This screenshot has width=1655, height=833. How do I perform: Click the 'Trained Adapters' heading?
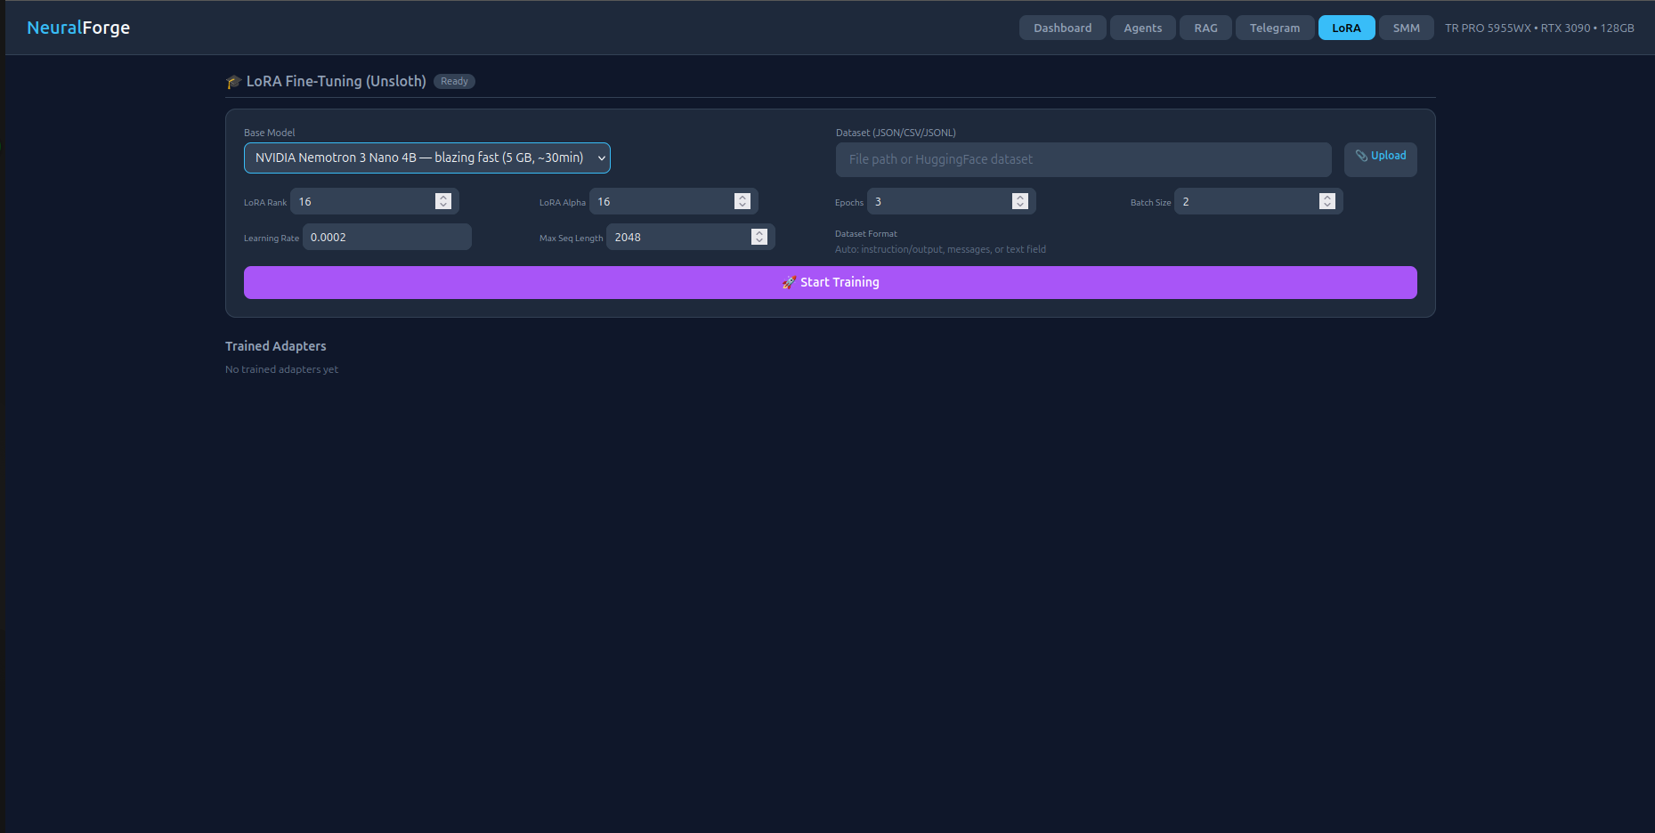(x=275, y=346)
